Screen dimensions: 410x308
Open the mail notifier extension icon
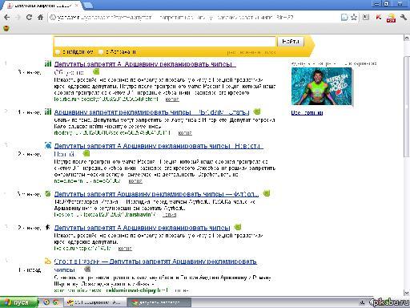click(391, 18)
